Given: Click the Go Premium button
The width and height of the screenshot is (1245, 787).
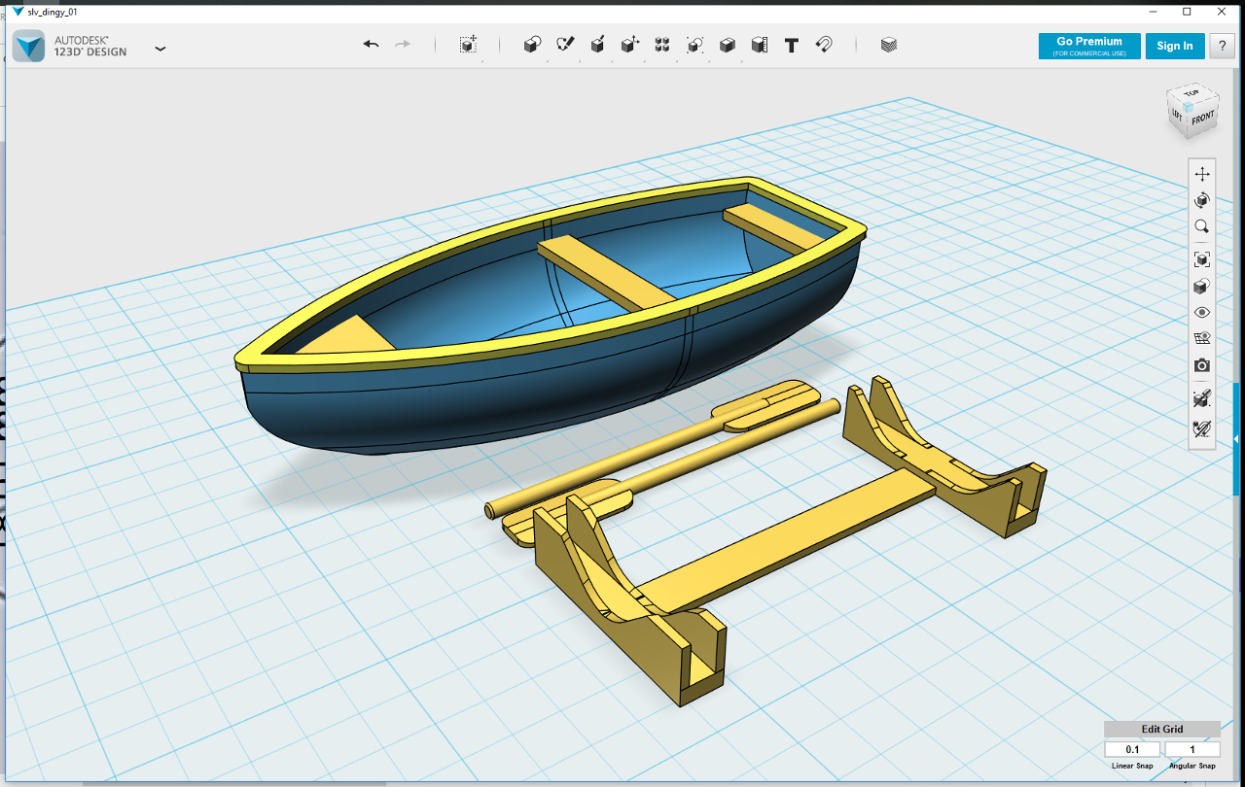Looking at the screenshot, I should click(1089, 46).
